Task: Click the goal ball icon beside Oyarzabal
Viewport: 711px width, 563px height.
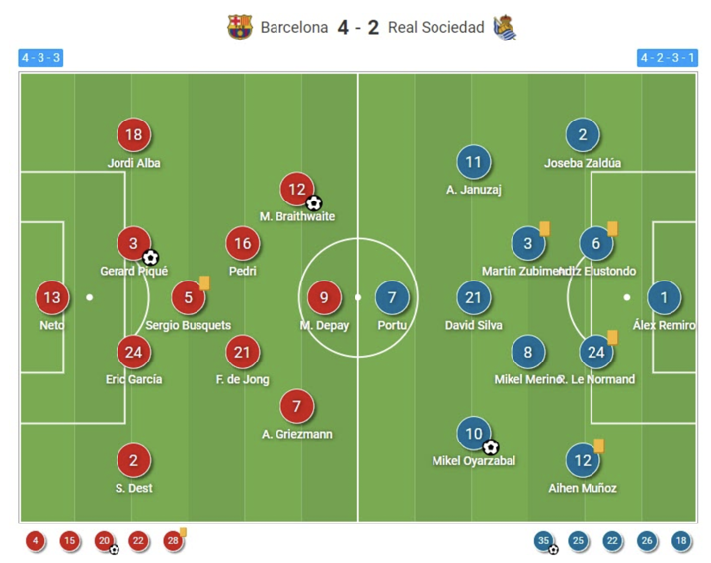Action: pyautogui.click(x=490, y=447)
